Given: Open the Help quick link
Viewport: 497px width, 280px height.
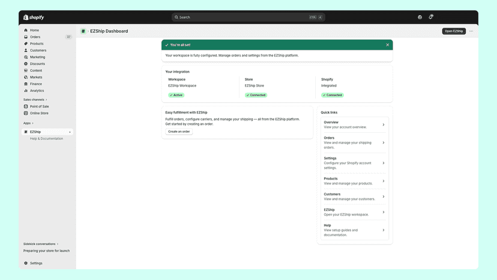Looking at the screenshot, I should pos(354,230).
